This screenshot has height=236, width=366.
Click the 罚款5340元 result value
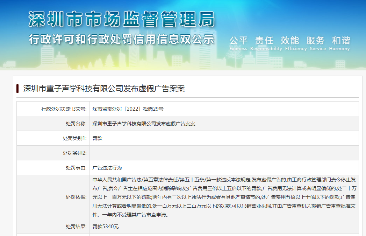106,227
